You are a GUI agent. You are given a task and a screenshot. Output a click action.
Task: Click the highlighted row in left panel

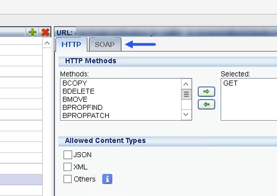click(21, 180)
